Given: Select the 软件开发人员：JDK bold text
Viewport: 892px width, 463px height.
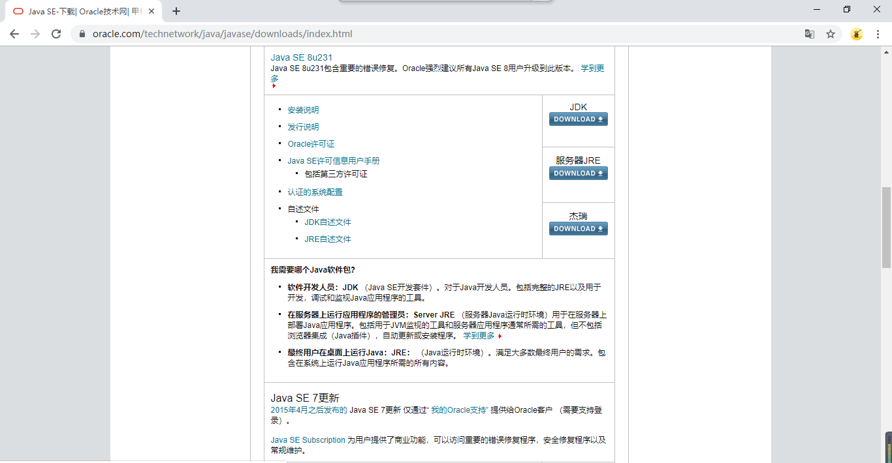Looking at the screenshot, I should (x=323, y=287).
